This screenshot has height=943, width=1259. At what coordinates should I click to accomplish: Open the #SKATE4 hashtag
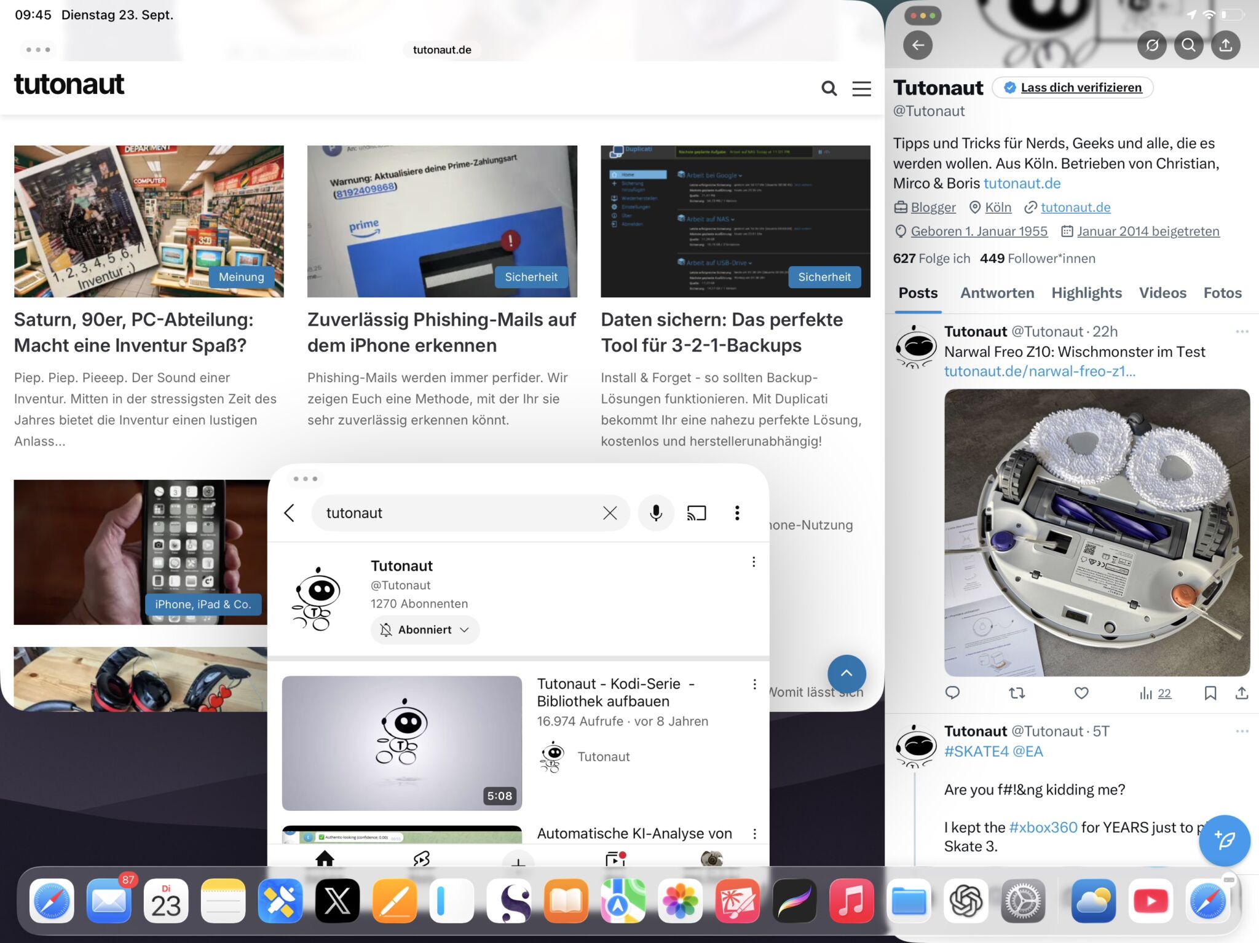[976, 751]
